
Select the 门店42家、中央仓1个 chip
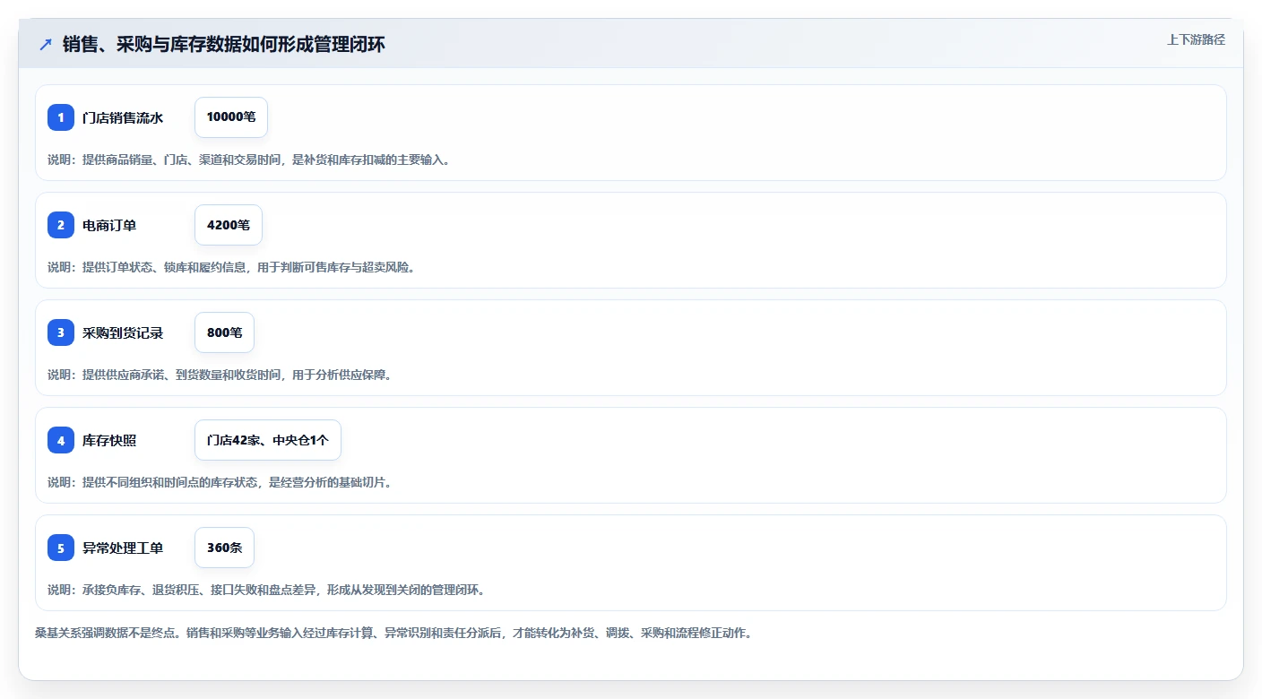268,440
